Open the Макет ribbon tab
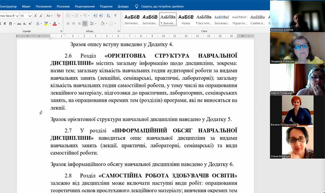This screenshot has width=325, height=193. coord(26,7)
